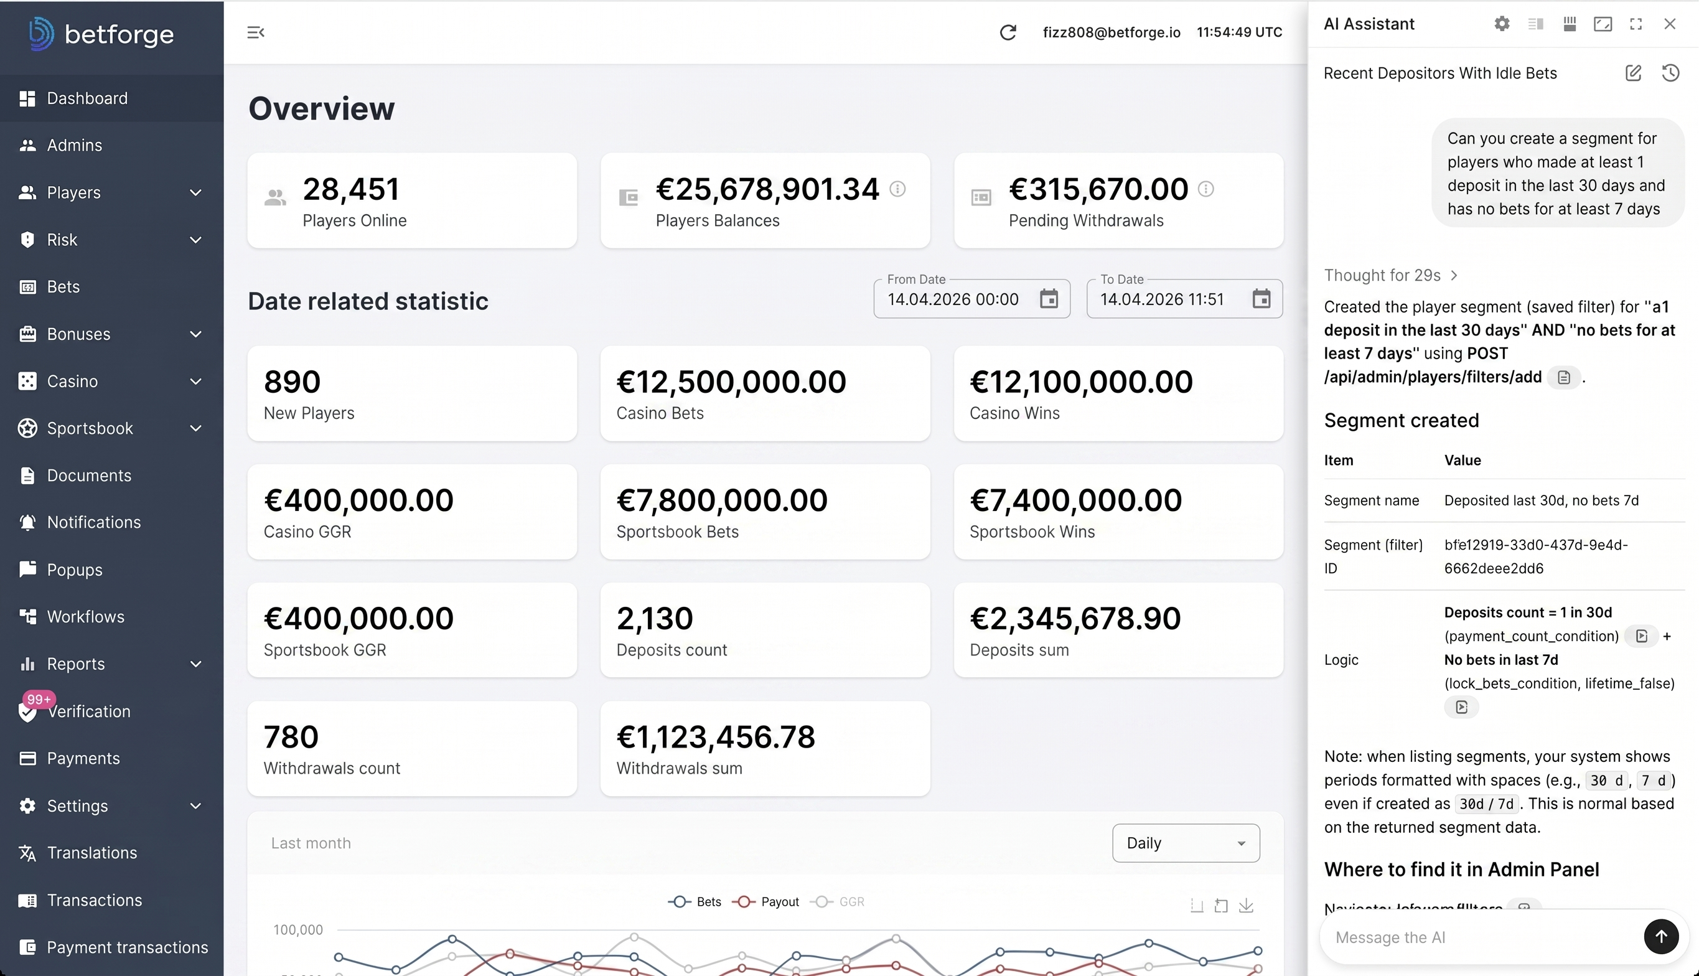Open AI chat history clock icon
Viewport: 1699px width, 976px height.
(x=1670, y=73)
